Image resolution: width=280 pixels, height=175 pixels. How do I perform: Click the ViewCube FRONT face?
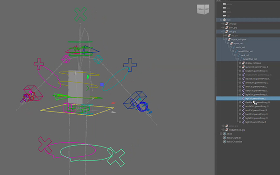[201, 9]
